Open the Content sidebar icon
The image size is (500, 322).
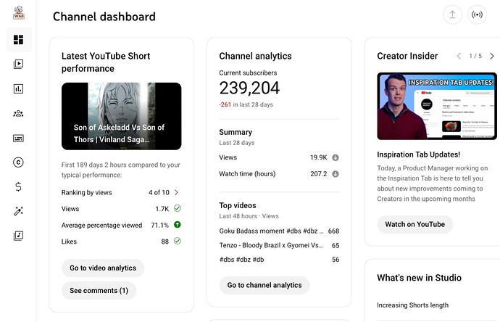(18, 64)
